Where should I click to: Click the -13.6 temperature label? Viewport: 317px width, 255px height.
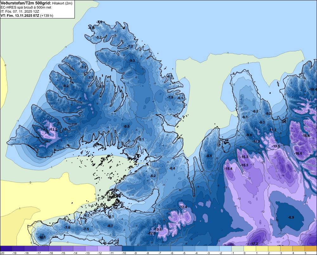coord(158,229)
